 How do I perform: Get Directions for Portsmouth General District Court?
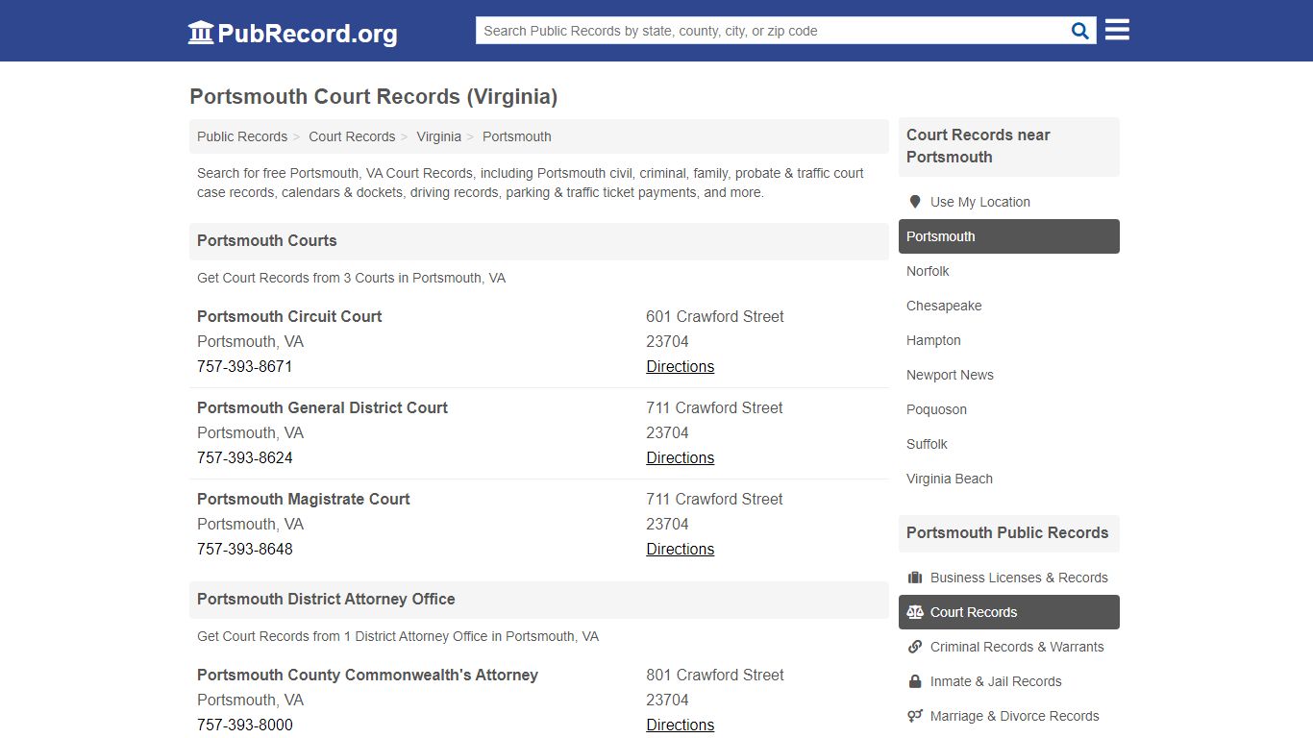(x=681, y=457)
